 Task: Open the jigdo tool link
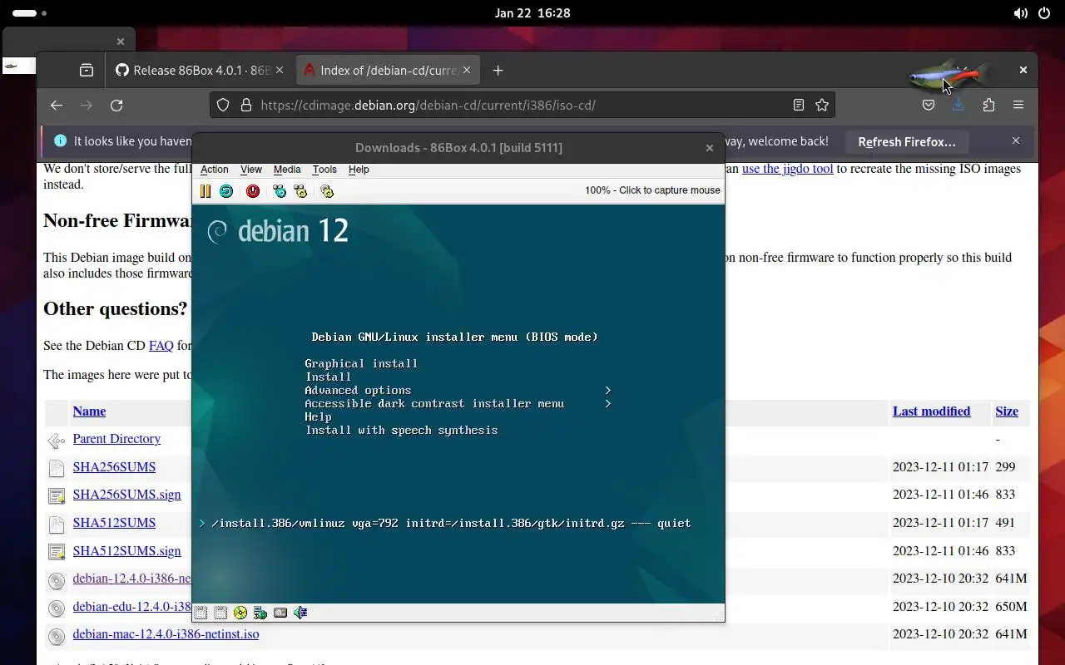pyautogui.click(x=787, y=169)
